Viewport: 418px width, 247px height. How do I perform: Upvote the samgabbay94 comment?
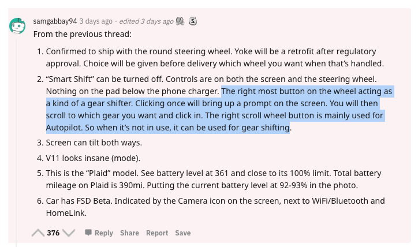[x=38, y=233]
